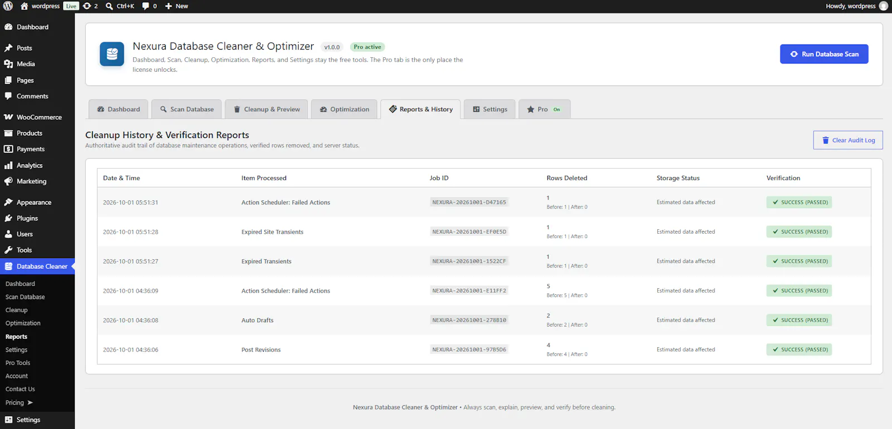Open bottom Settings menu in sidebar
Viewport: 892px width, 429px height.
pyautogui.click(x=37, y=420)
